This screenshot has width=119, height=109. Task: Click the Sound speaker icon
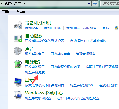point(18,51)
